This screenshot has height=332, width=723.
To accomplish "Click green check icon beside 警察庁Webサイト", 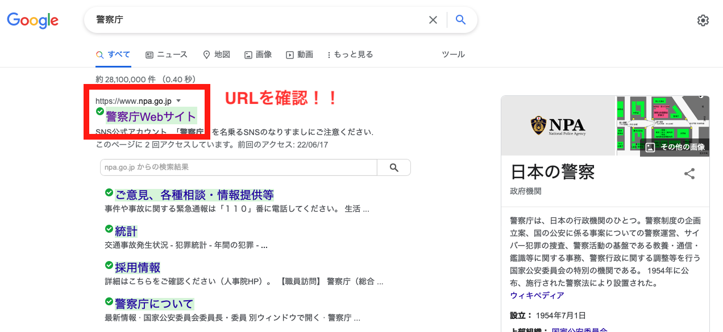I will 100,112.
